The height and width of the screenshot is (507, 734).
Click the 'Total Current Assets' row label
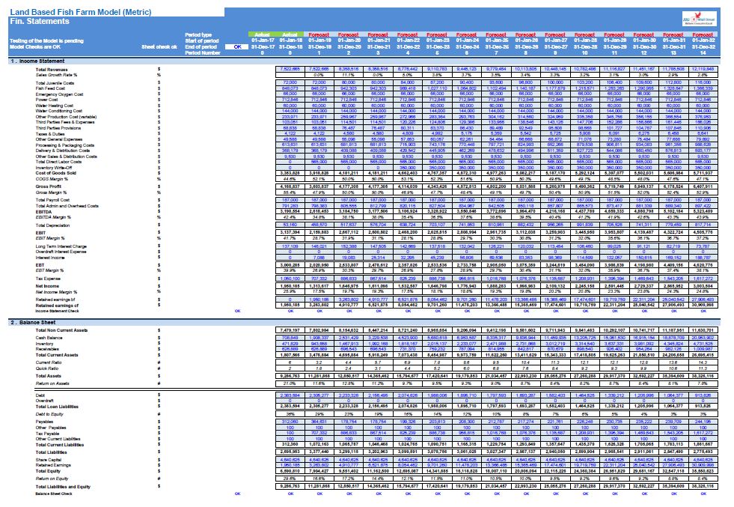(57, 355)
